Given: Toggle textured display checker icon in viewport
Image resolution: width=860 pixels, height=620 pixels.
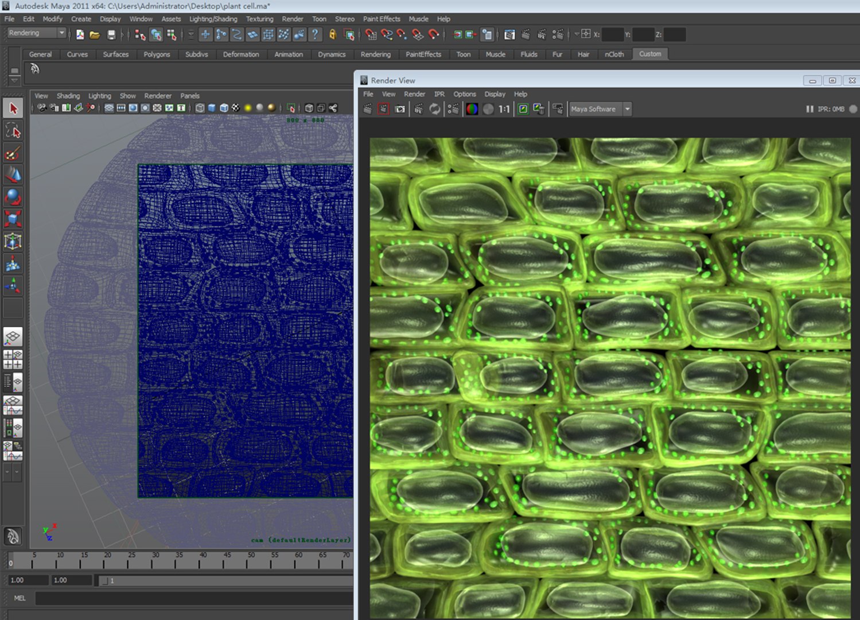Looking at the screenshot, I should pos(235,107).
